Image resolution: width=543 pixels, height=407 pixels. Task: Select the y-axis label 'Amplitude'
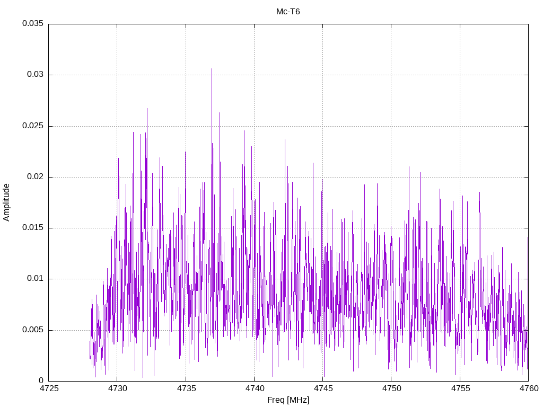[x=6, y=202]
